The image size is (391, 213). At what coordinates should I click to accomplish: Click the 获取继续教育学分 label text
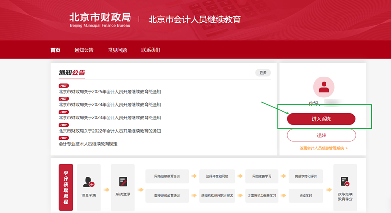(x=345, y=196)
